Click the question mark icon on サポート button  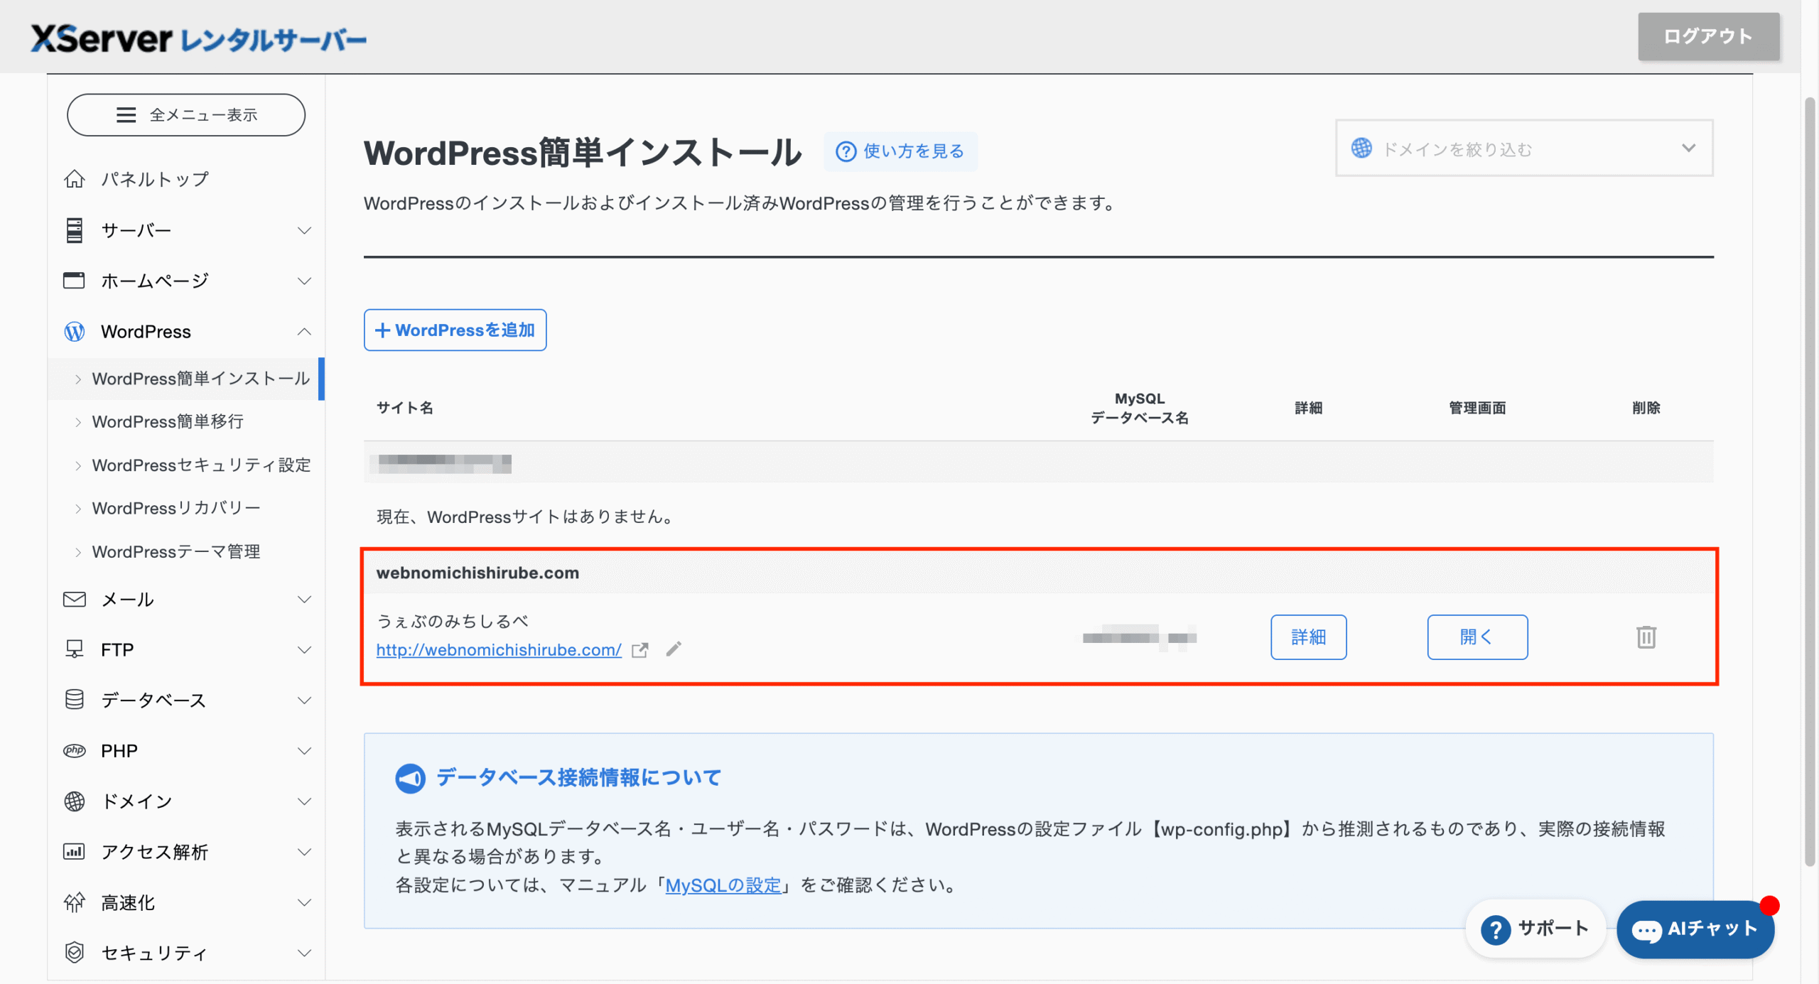pyautogui.click(x=1496, y=930)
